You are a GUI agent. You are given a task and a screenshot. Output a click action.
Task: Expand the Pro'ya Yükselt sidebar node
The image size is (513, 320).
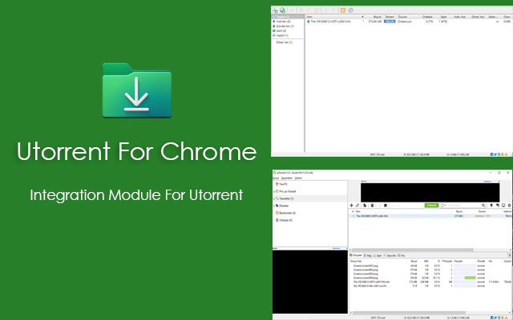coord(274,192)
